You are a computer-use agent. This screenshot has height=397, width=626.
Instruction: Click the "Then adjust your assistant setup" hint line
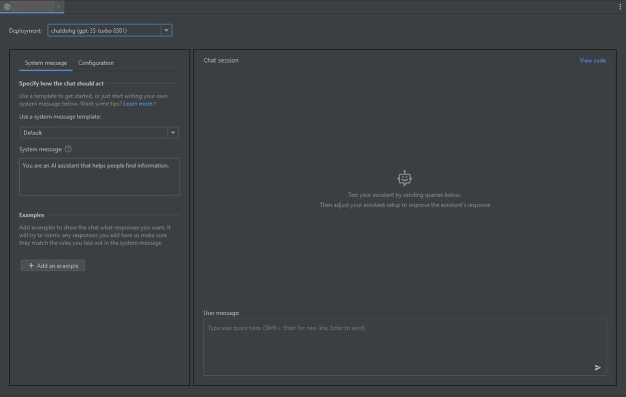click(405, 205)
